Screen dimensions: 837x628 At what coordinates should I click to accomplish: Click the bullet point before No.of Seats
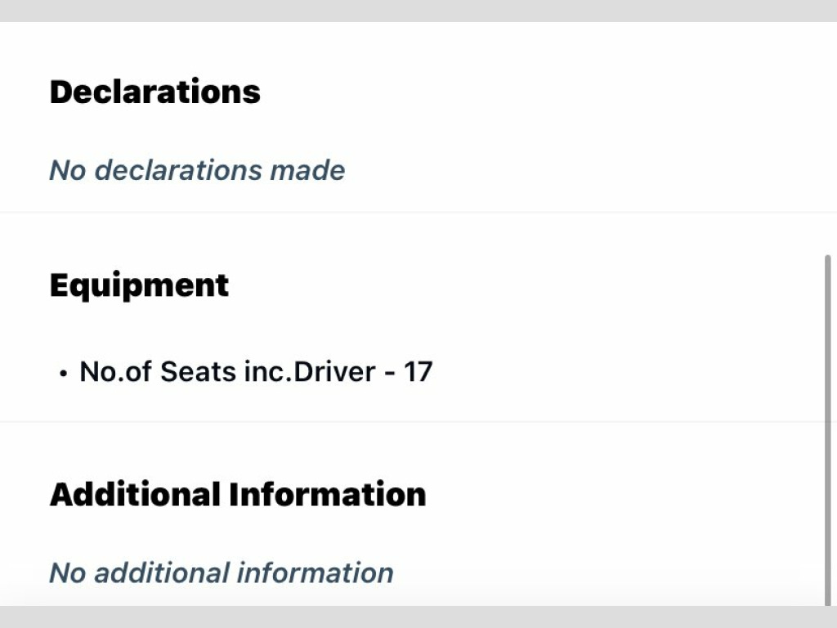[64, 373]
